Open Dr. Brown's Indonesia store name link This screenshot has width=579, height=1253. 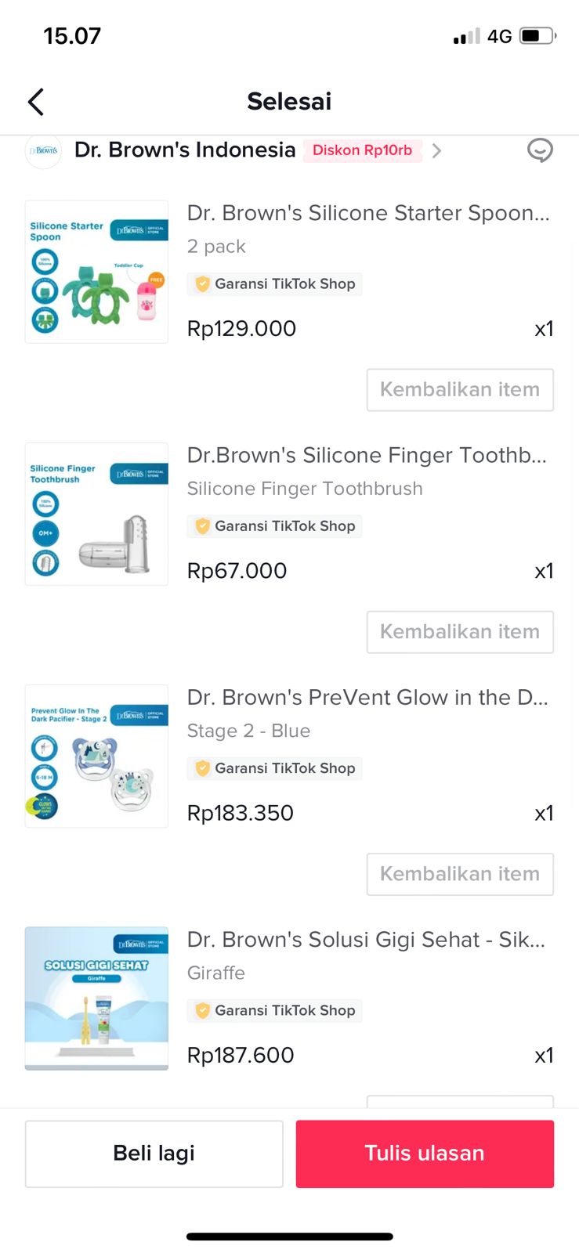[185, 150]
